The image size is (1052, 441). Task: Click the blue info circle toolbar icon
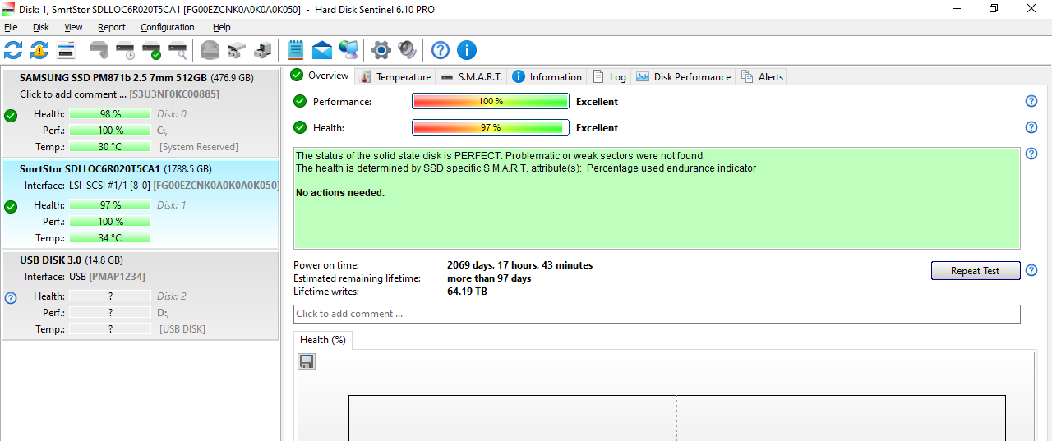click(467, 50)
